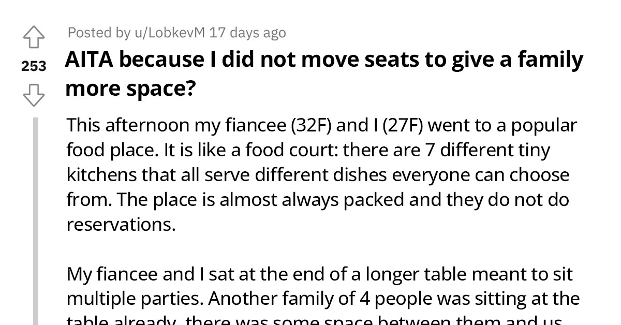621x325 pixels.
Task: Click the vote score showing 253
Action: [x=34, y=66]
